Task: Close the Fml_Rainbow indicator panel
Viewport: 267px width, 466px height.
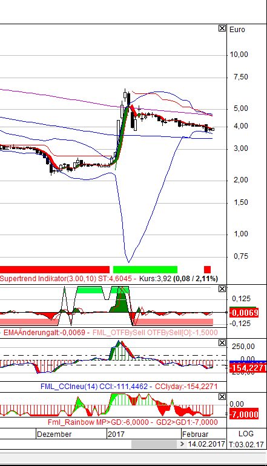Action: 222,397
